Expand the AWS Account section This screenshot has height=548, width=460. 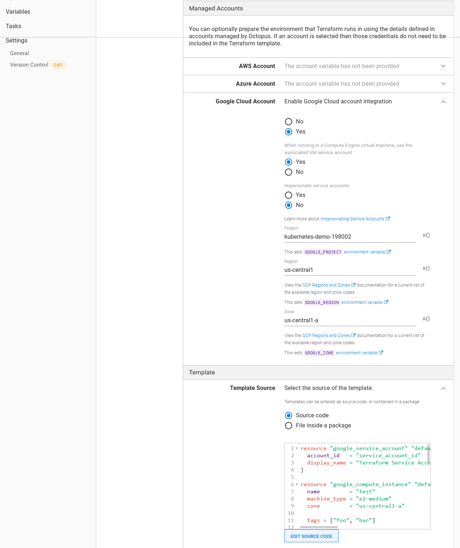pyautogui.click(x=443, y=66)
